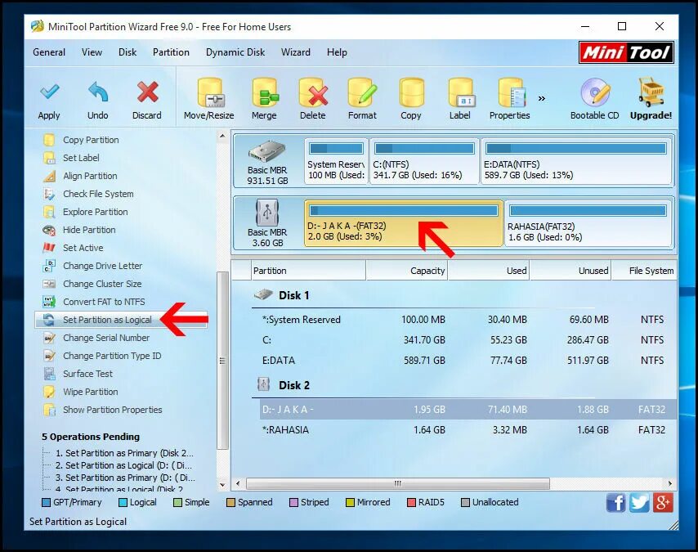Viewport: 698px width, 552px height.
Task: Choose Change Cluster Size action
Action: tap(102, 284)
